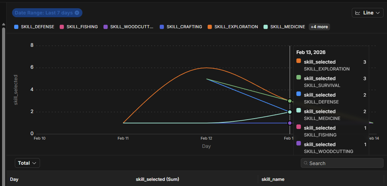The height and width of the screenshot is (186, 387).
Task: Click the SKILL_CRAFTING legend color swatch
Action: tap(161, 27)
